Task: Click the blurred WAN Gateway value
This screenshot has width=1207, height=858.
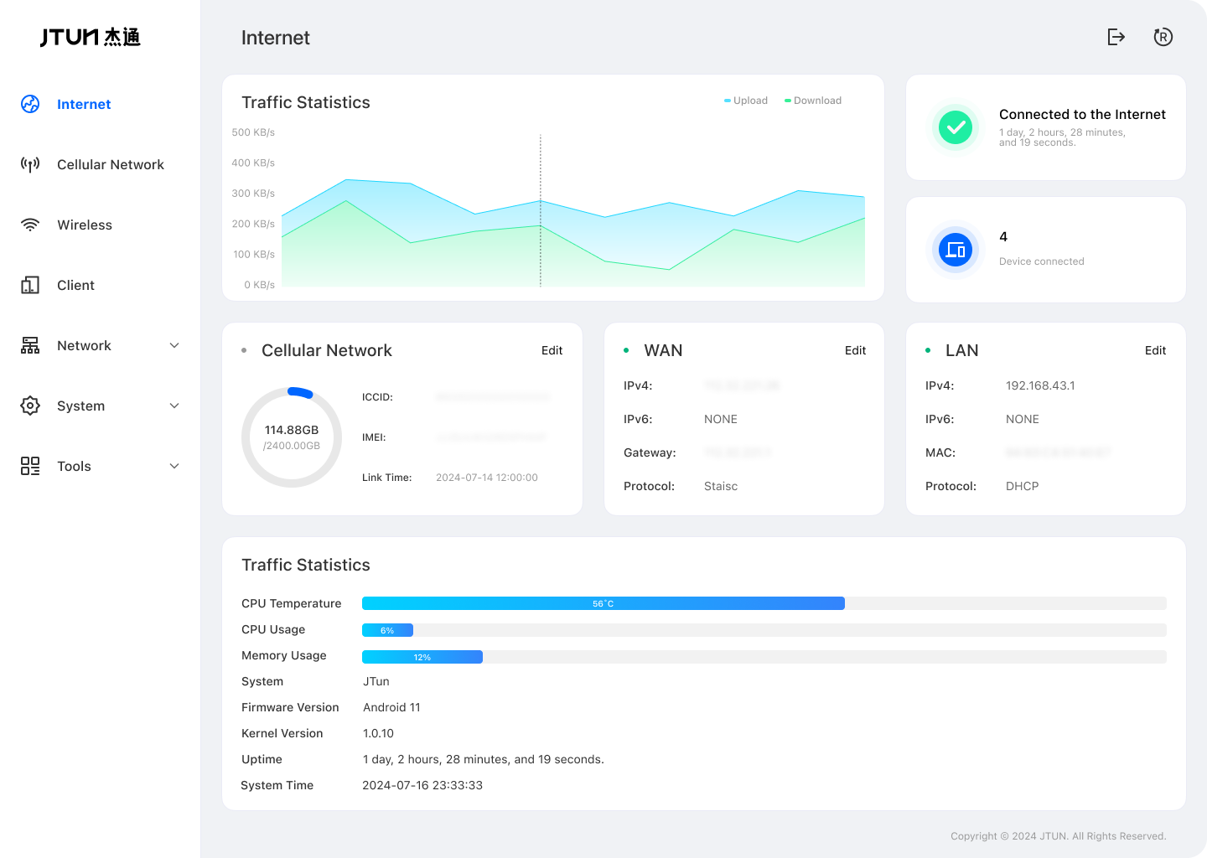Action: click(x=738, y=452)
